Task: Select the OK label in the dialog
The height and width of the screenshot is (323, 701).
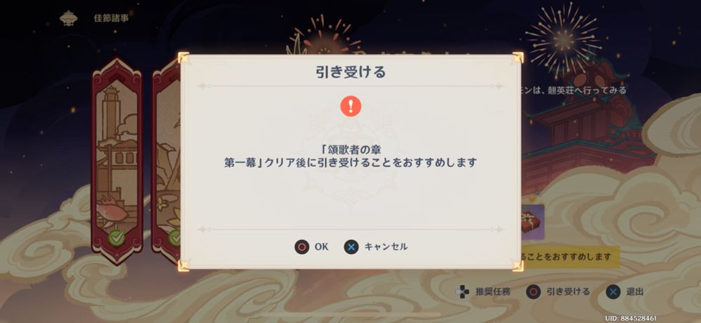Action: pos(322,247)
